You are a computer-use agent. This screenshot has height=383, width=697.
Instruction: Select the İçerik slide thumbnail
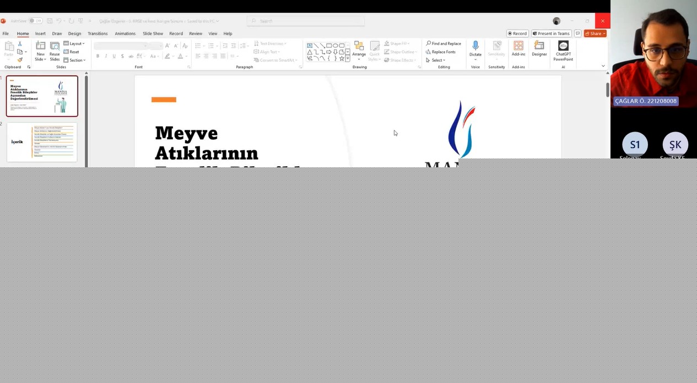pyautogui.click(x=42, y=142)
